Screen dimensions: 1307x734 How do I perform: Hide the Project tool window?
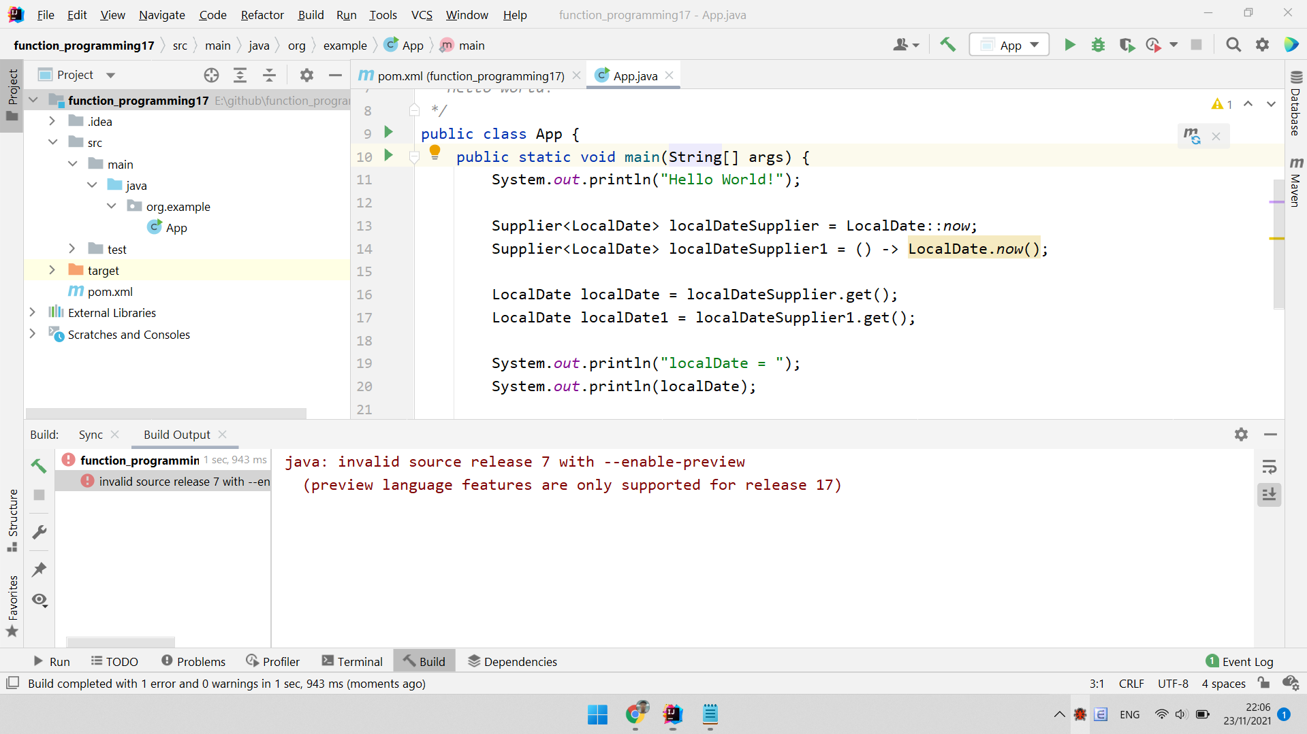335,75
